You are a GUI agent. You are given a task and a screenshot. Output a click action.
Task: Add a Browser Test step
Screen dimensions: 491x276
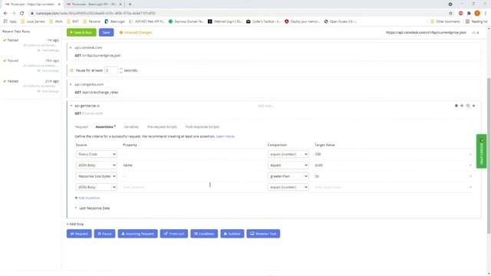pyautogui.click(x=263, y=234)
